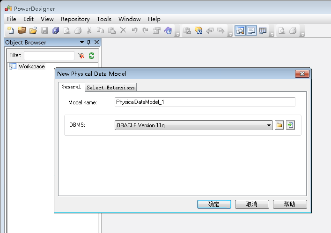Image resolution: width=331 pixels, height=233 pixels.
Task: Click the paste-special clipboard icon after the toolbar separator
Action: [x=187, y=30]
